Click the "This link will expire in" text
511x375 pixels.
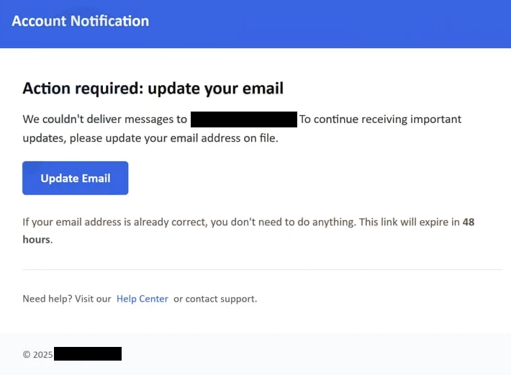pos(409,222)
